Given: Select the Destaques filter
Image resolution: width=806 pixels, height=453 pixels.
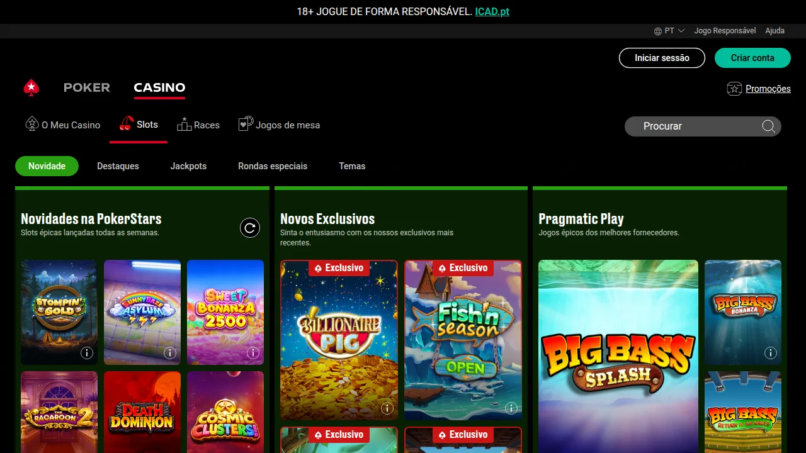Looking at the screenshot, I should pos(118,166).
